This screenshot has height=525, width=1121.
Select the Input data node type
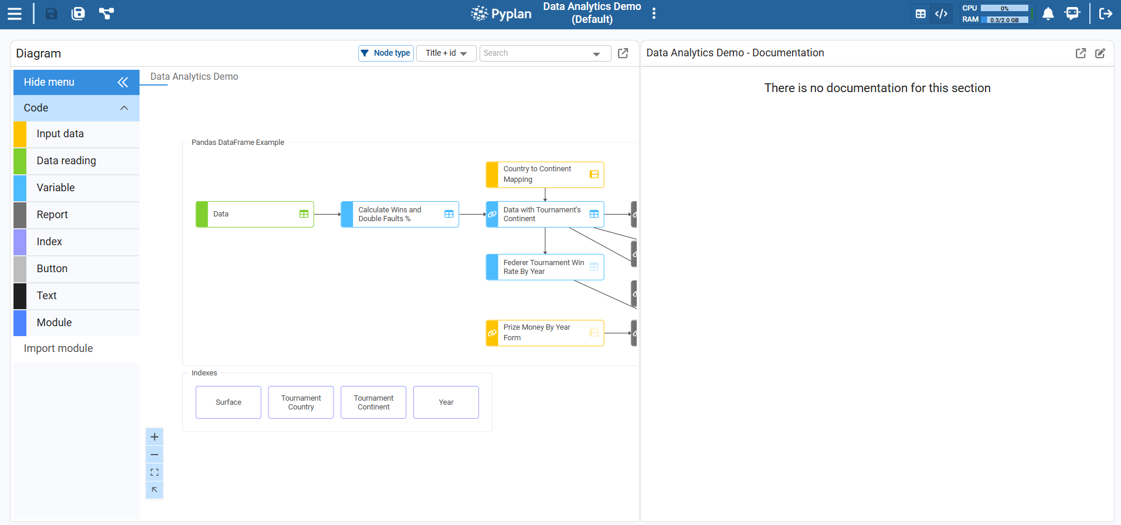pyautogui.click(x=60, y=134)
